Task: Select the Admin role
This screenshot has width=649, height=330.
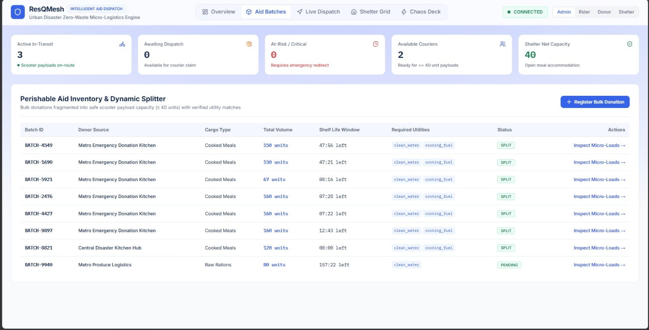Action: point(564,12)
